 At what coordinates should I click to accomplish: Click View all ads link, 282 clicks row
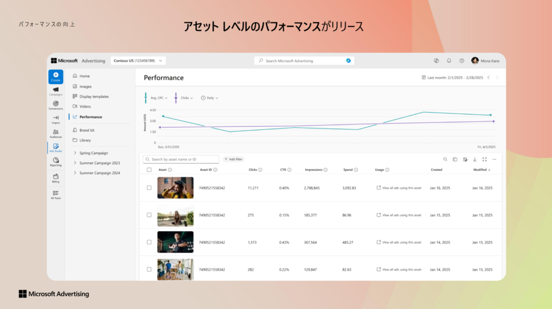point(399,269)
